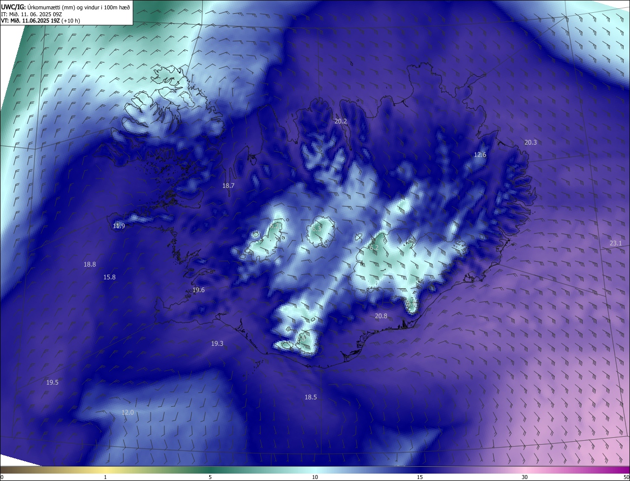Click the color scale tick label 10

pos(315,477)
